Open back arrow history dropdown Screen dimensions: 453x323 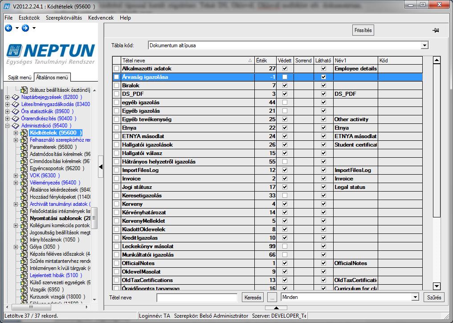click(17, 28)
